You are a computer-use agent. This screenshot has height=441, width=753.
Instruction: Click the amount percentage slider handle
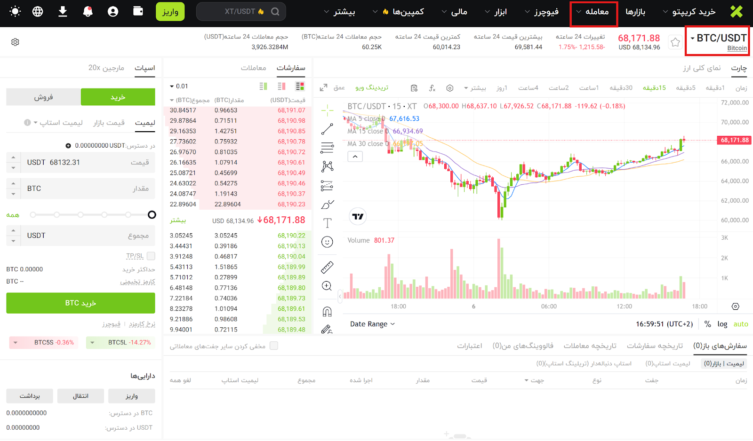tap(152, 215)
